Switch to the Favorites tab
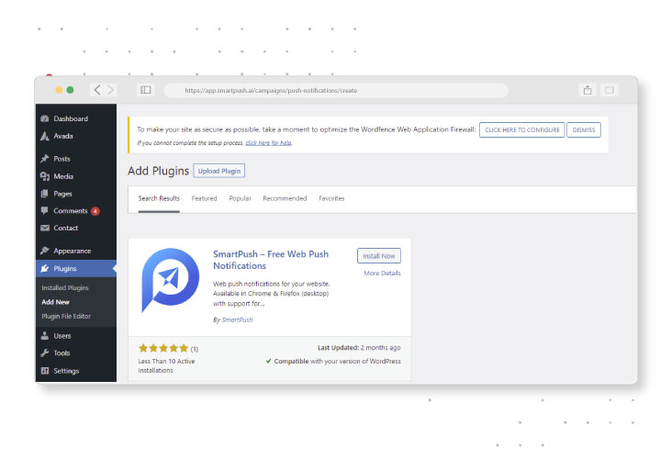The width and height of the screenshot is (671, 459). [331, 198]
